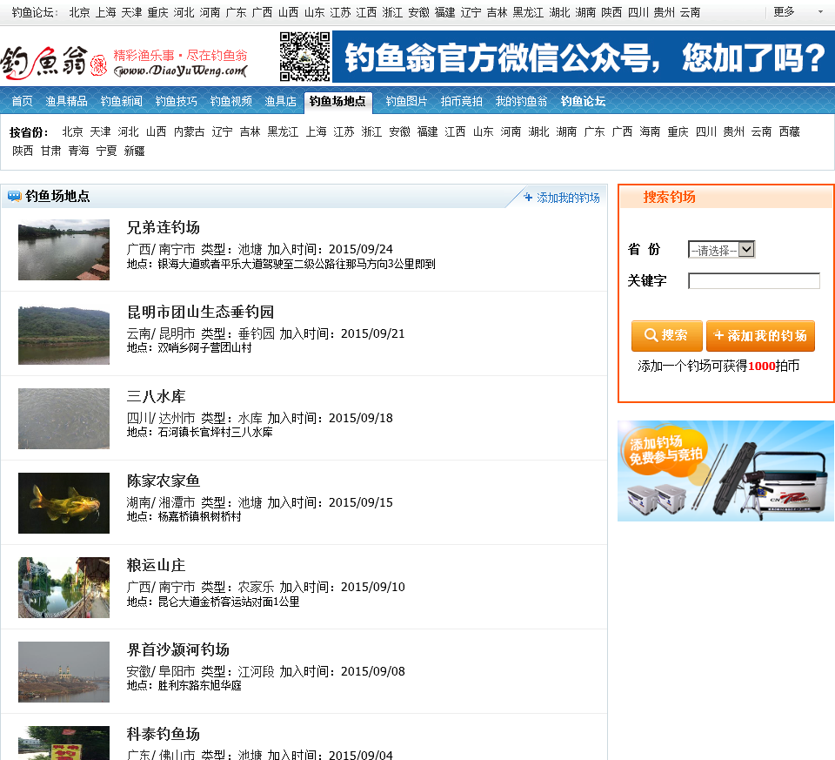The height and width of the screenshot is (760, 835).
Task: Filter by province 海南
Action: click(x=650, y=131)
